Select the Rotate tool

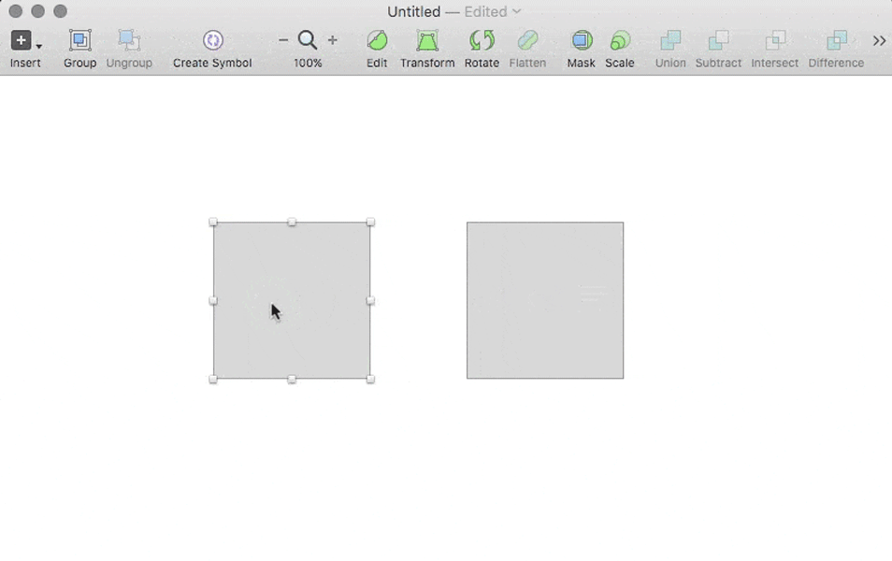pyautogui.click(x=481, y=42)
